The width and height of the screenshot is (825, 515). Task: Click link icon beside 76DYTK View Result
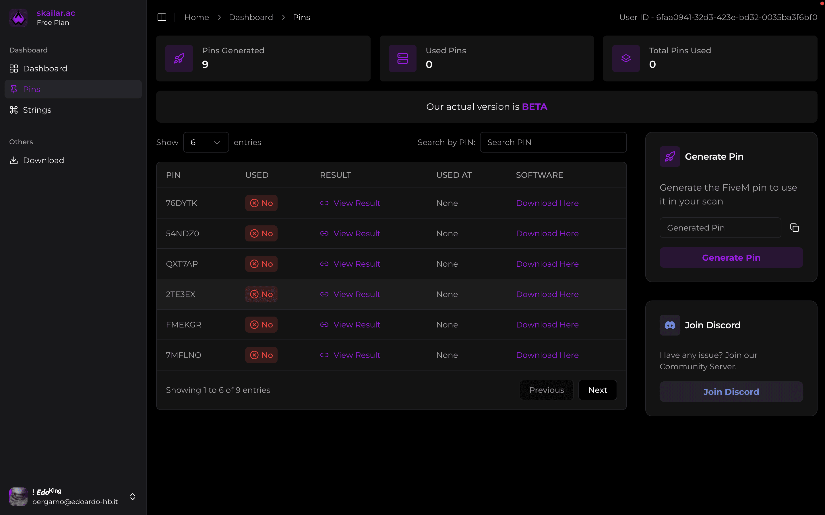pos(324,203)
